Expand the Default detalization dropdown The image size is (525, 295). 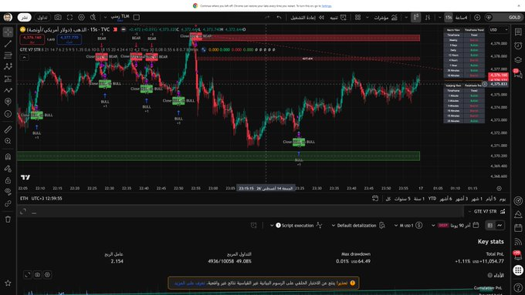tap(334, 226)
